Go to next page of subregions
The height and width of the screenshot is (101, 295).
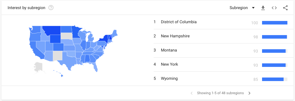[x=249, y=93]
